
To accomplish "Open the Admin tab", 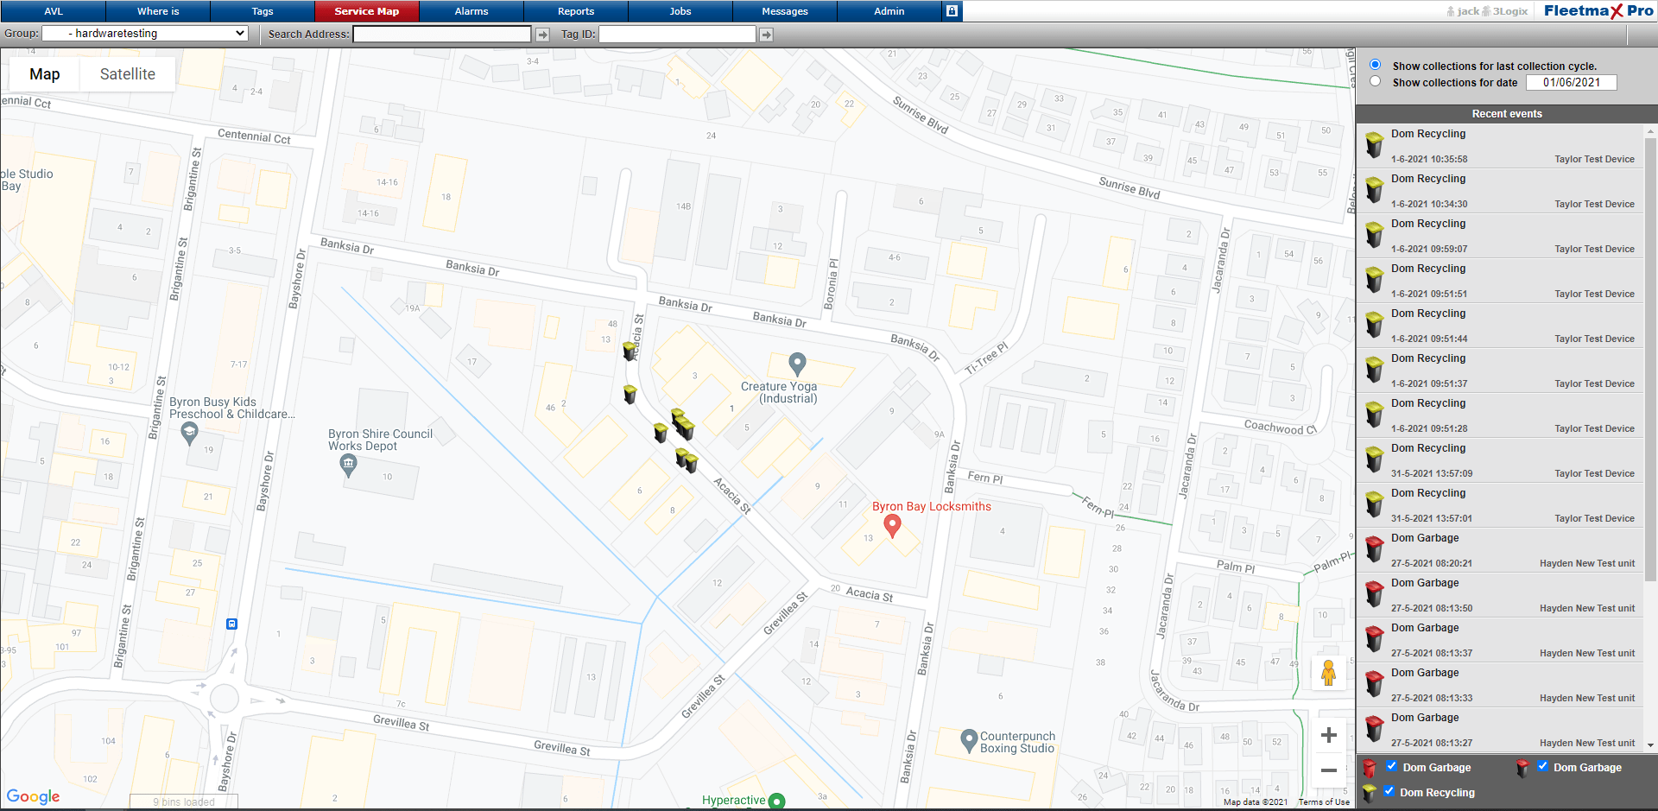I will 889,11.
